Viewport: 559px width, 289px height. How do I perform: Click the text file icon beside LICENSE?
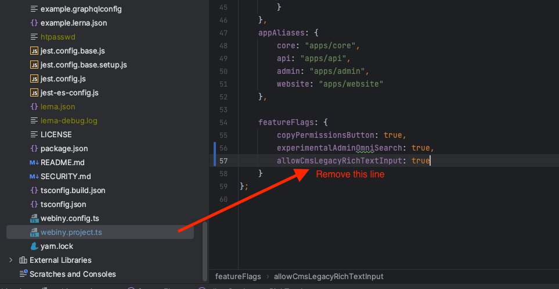tap(34, 135)
